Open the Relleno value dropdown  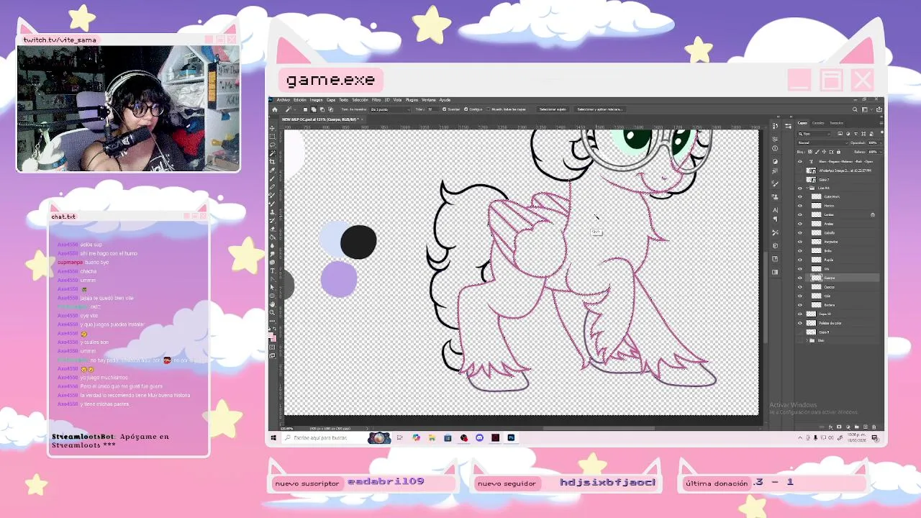[881, 152]
